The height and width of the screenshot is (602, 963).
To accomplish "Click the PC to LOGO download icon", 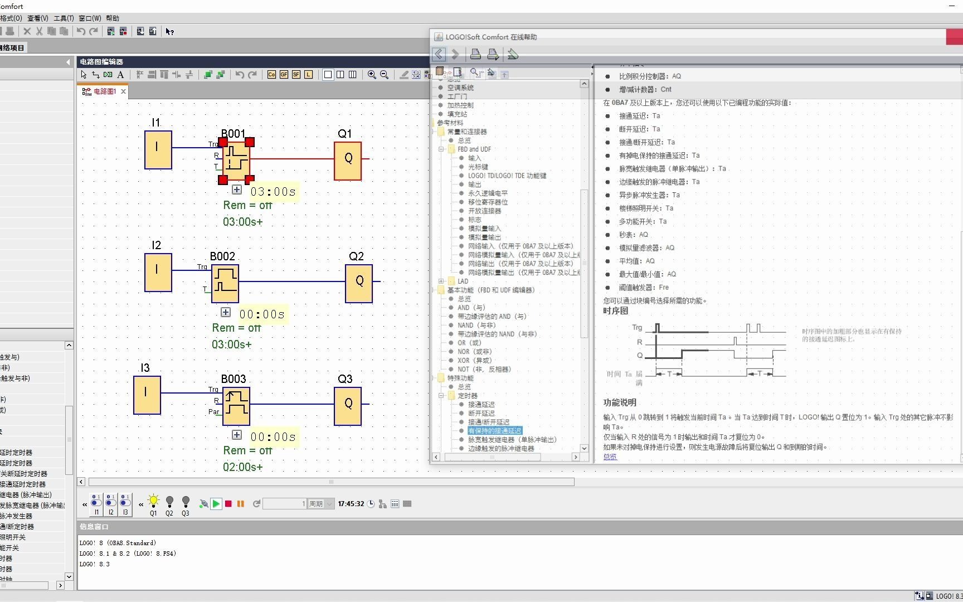I will (140, 32).
